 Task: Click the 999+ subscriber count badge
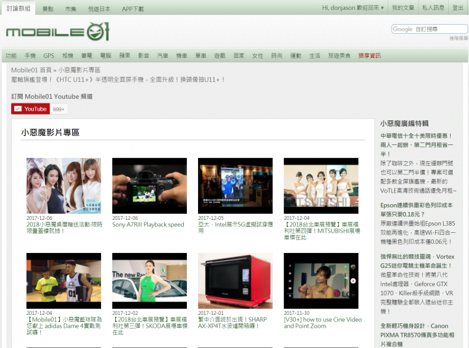coord(59,109)
